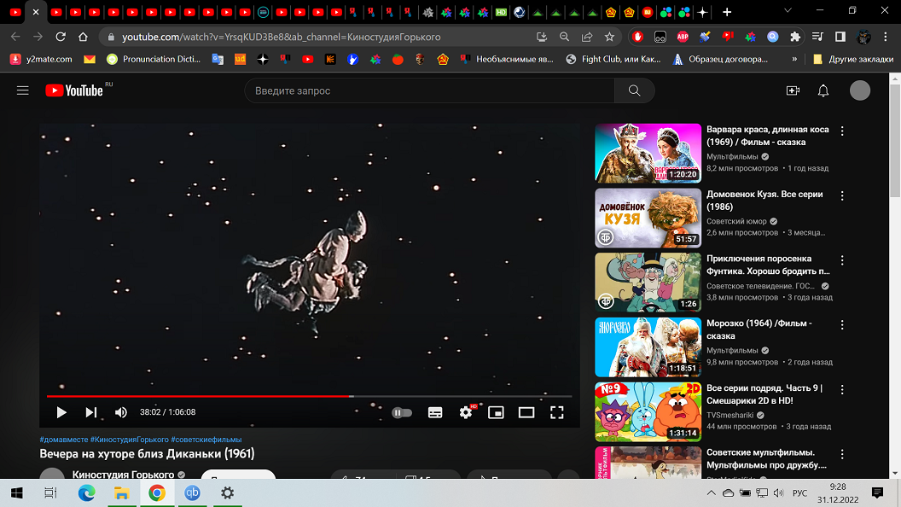Focus the "Введите запрос" search field
This screenshot has height=507, width=901.
(430, 90)
